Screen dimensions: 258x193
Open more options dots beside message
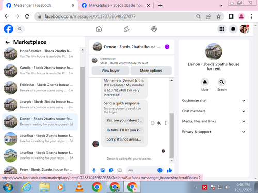click(x=166, y=123)
